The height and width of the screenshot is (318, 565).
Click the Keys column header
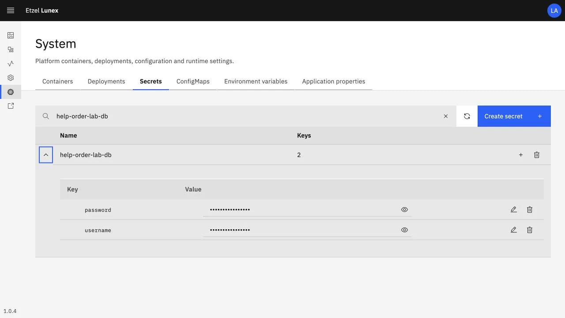tap(304, 136)
